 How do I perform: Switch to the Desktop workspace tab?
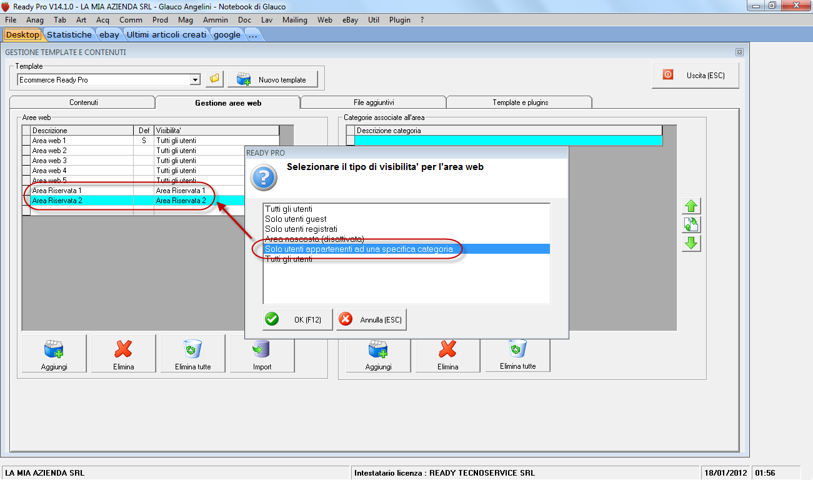click(x=22, y=34)
